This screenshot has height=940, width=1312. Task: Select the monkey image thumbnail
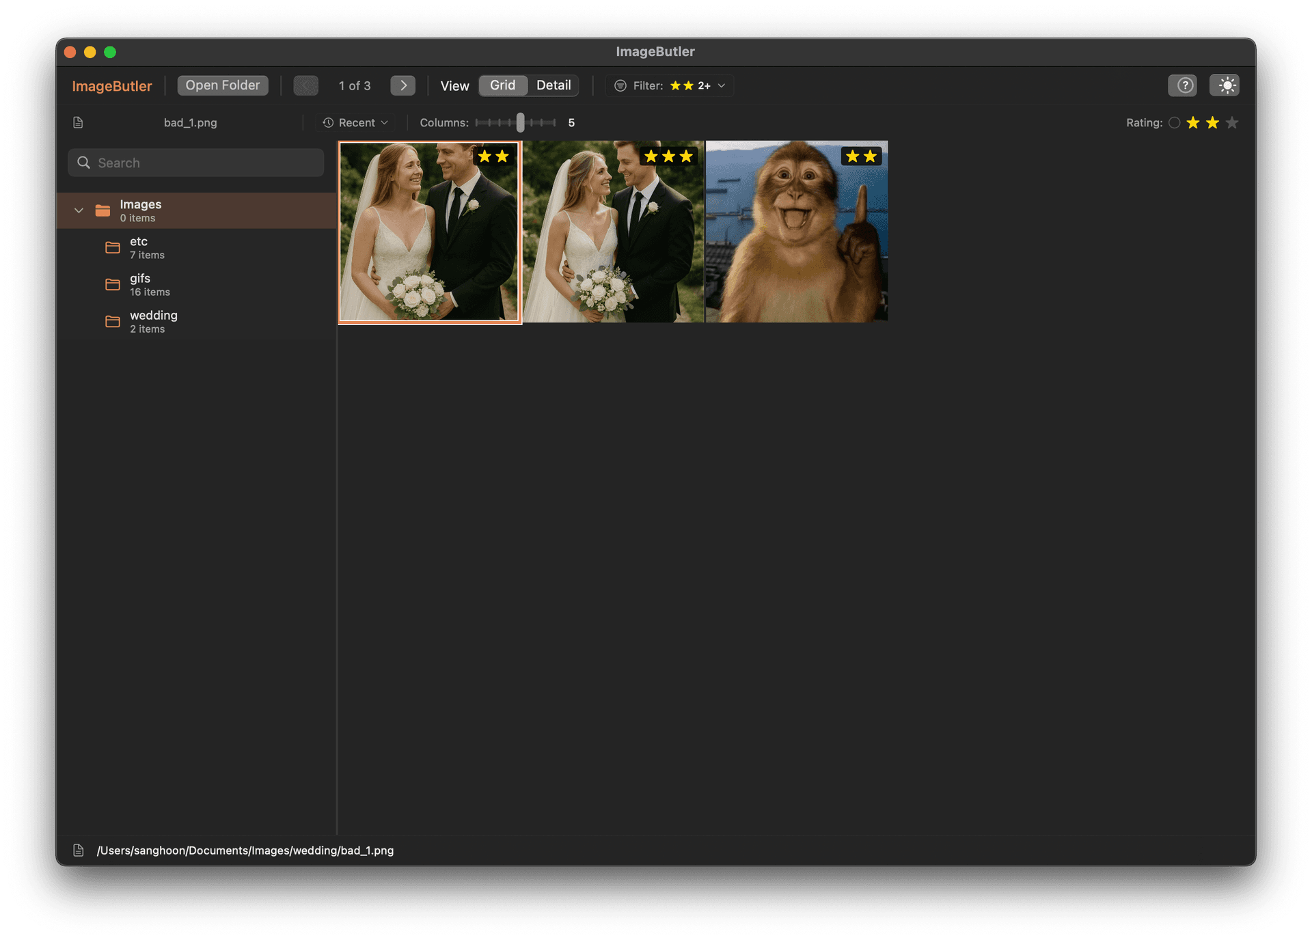coord(796,231)
